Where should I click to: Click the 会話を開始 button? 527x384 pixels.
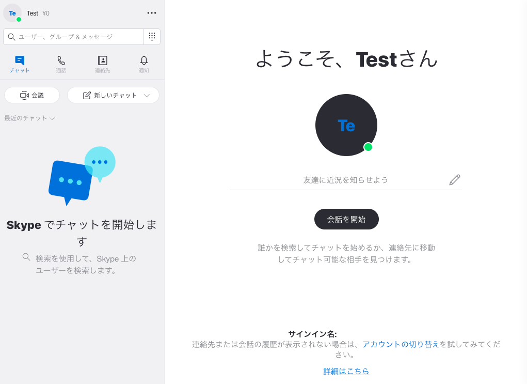pos(346,219)
